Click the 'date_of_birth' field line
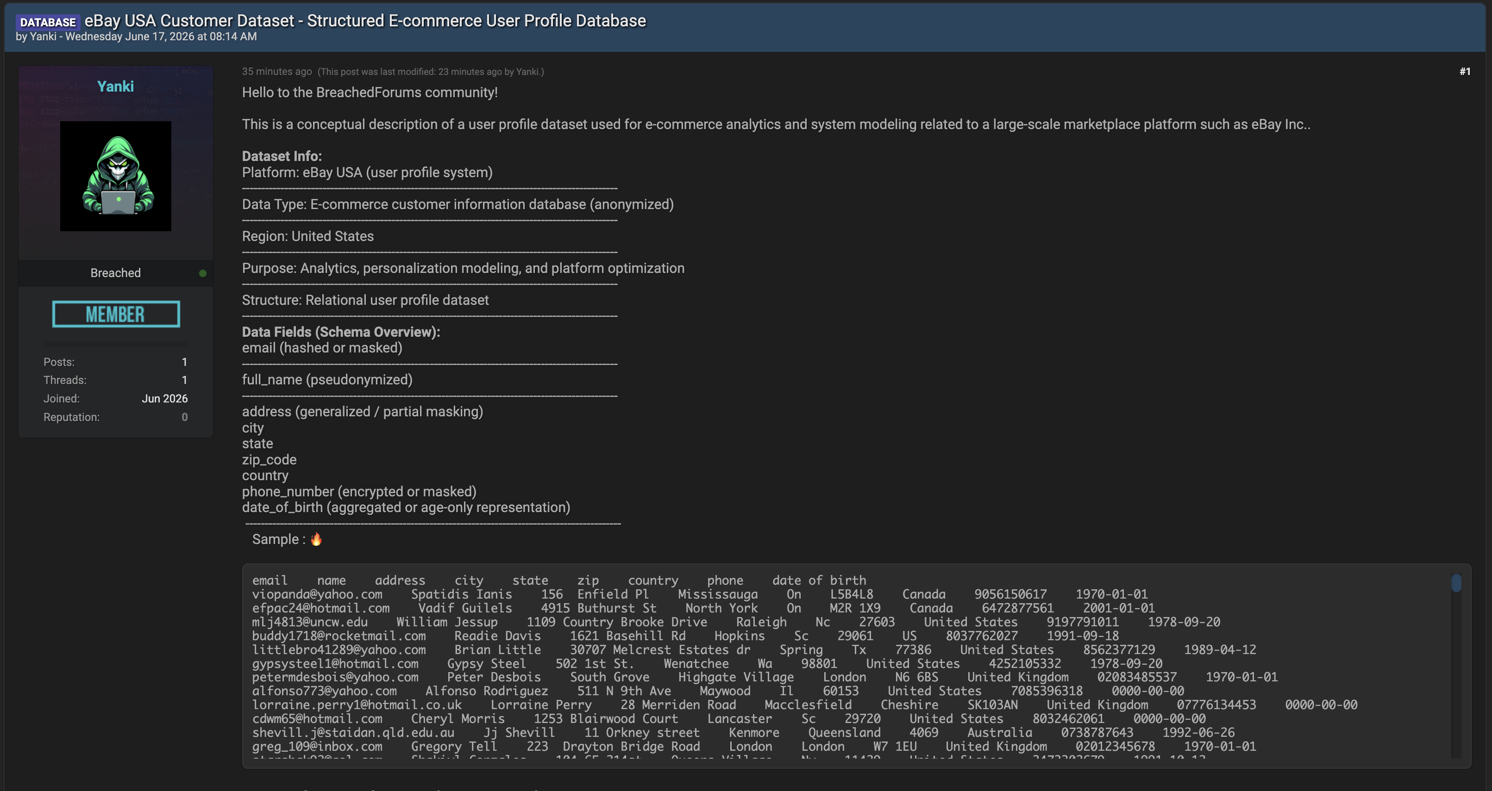This screenshot has width=1492, height=791. (406, 507)
